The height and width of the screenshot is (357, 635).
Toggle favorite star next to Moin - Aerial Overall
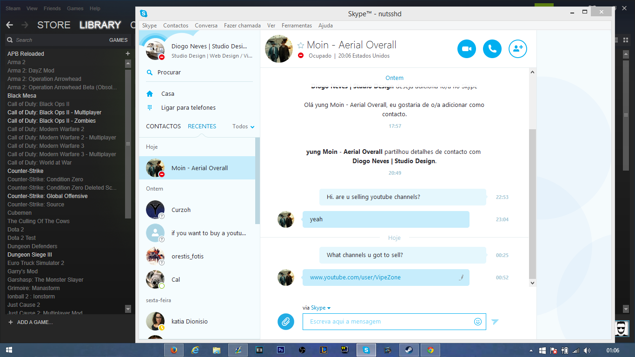pos(301,46)
